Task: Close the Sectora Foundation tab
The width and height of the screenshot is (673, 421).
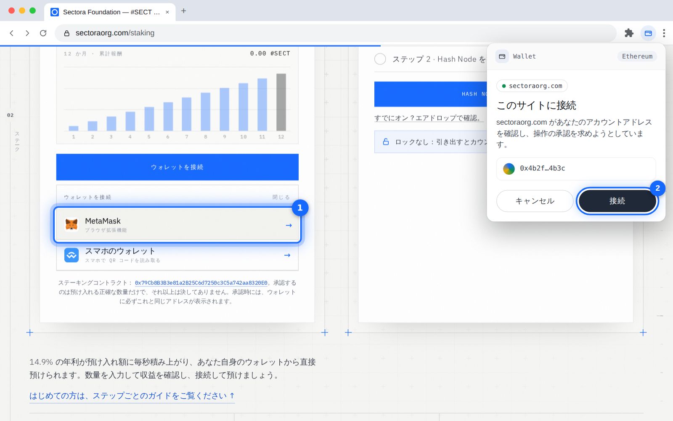Action: click(x=167, y=12)
